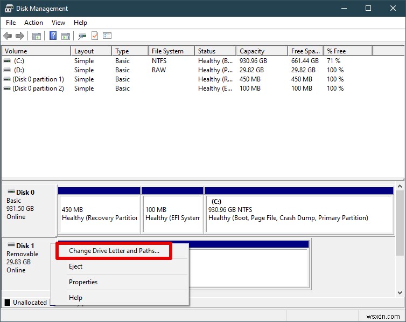Screen dimensions: 406x322
Task: Click the Healthy (E... status cell
Action: pyautogui.click(x=215, y=88)
